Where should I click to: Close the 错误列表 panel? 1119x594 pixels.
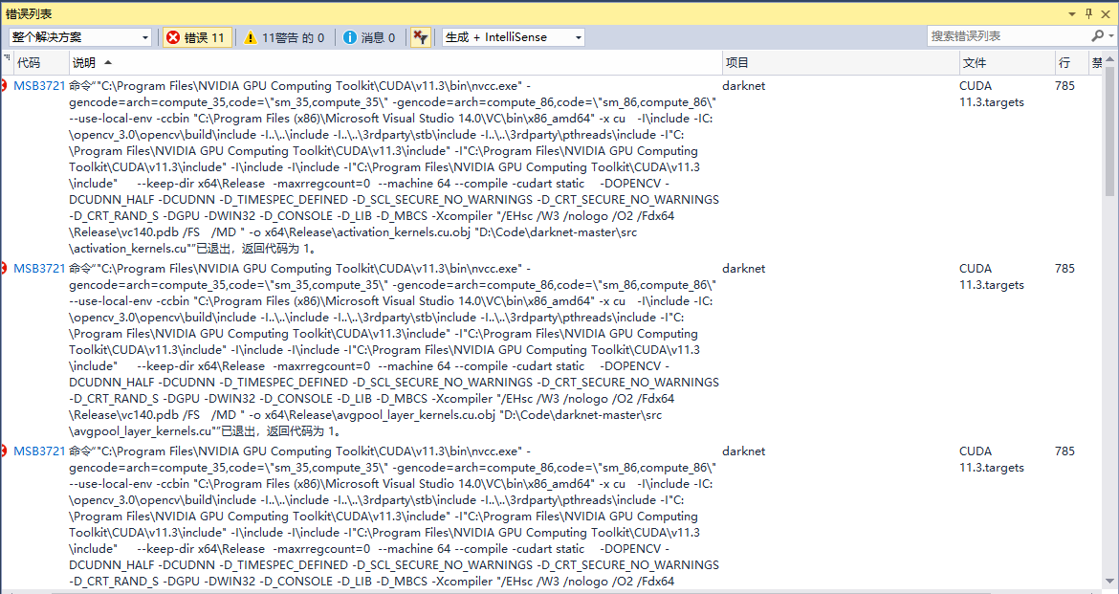tap(1106, 13)
